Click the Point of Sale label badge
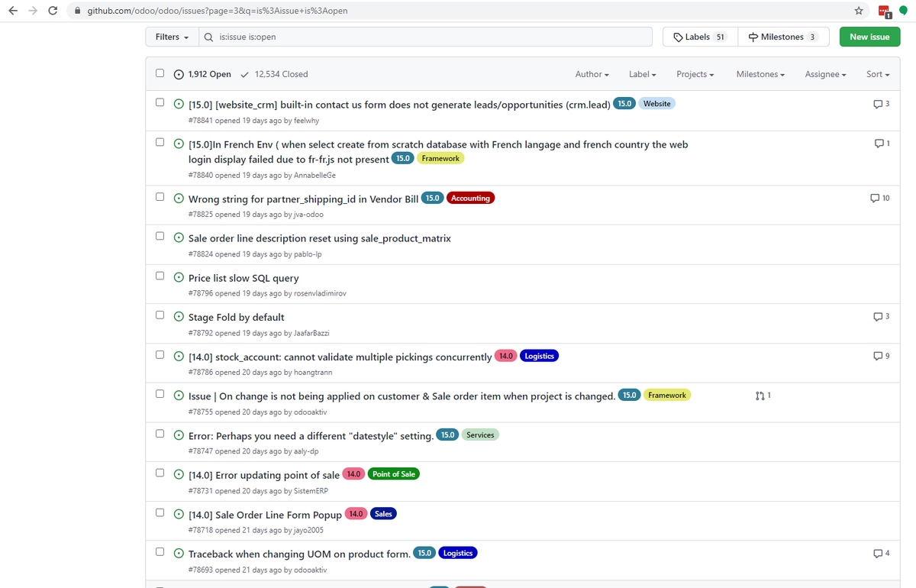916x588 pixels. (x=394, y=474)
